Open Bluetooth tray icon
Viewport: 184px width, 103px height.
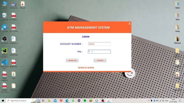click(154, 100)
